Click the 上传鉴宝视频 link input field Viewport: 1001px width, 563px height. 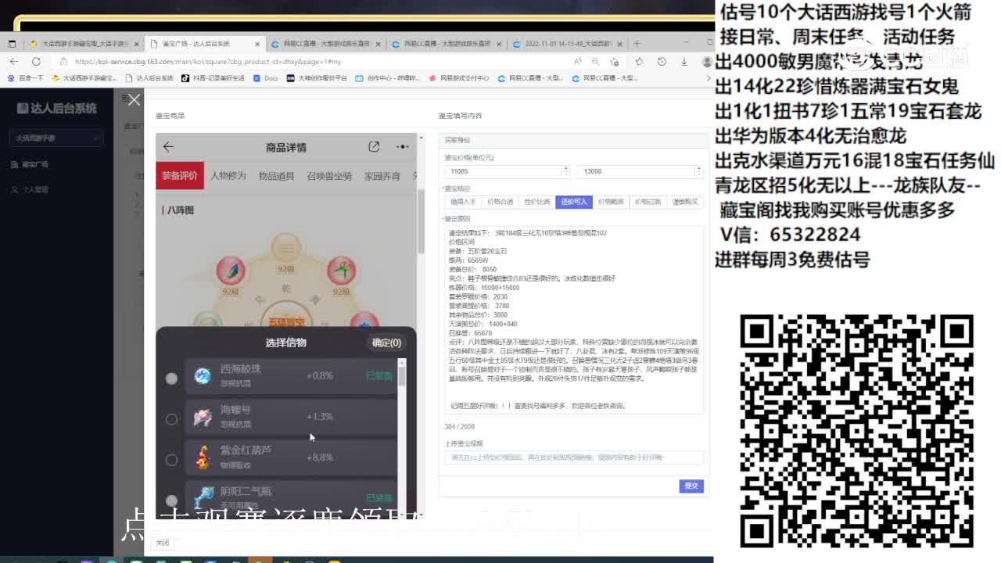tap(574, 457)
